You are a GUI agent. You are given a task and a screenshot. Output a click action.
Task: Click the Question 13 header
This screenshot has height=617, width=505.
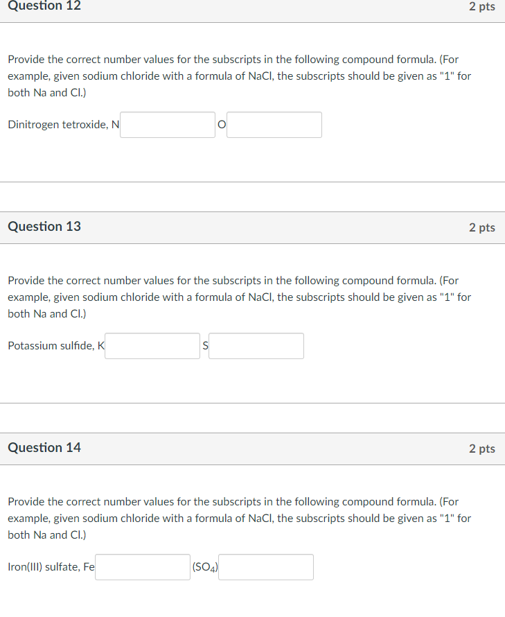tap(44, 227)
